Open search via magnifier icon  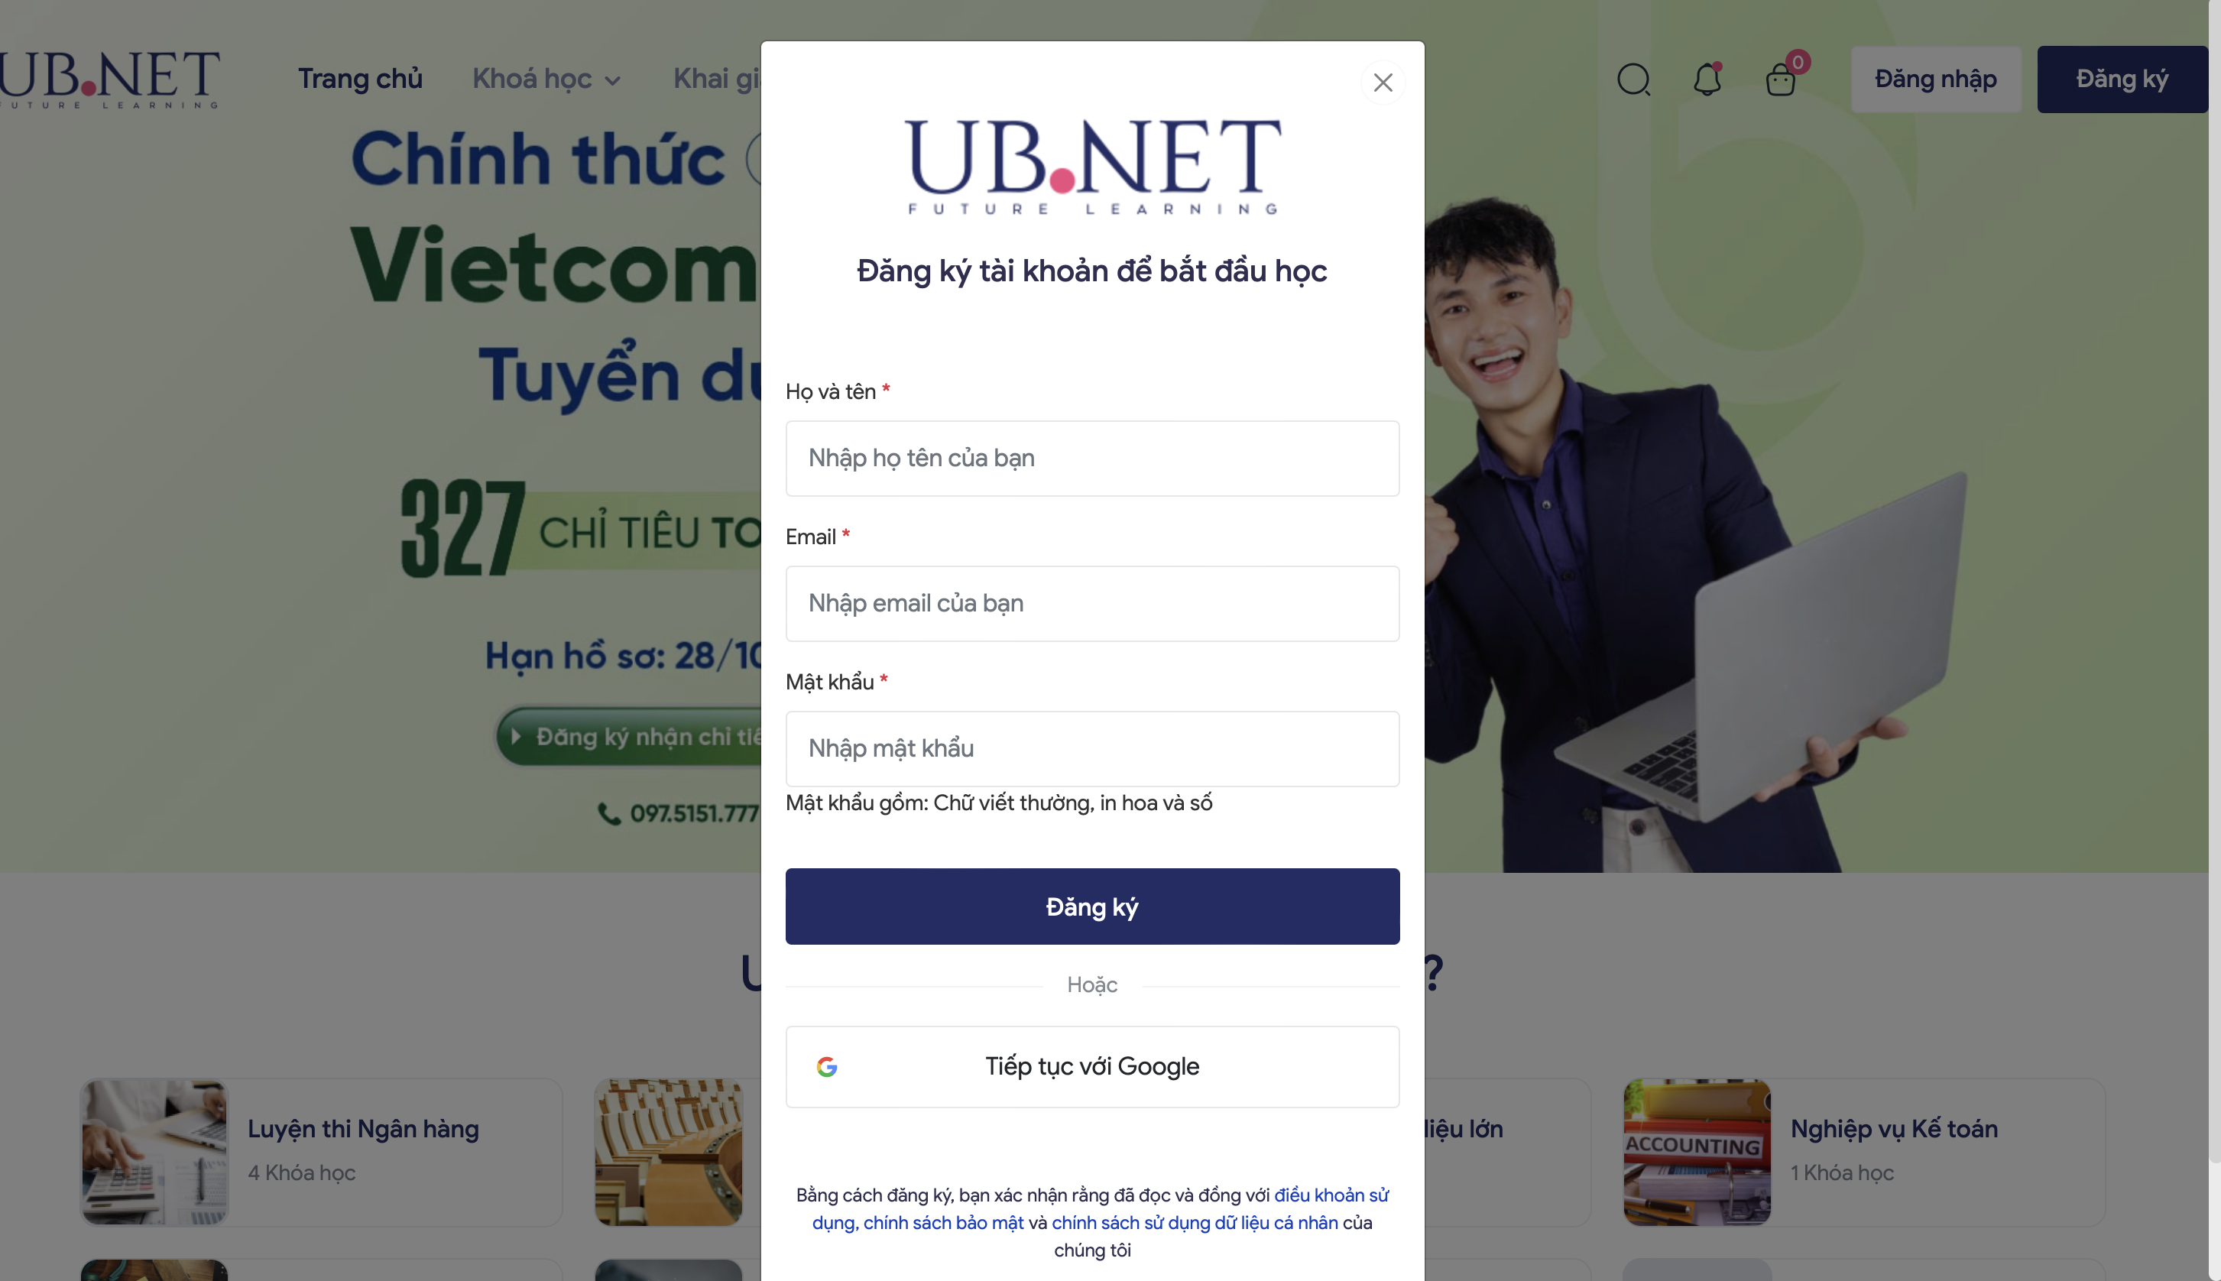coord(1633,79)
